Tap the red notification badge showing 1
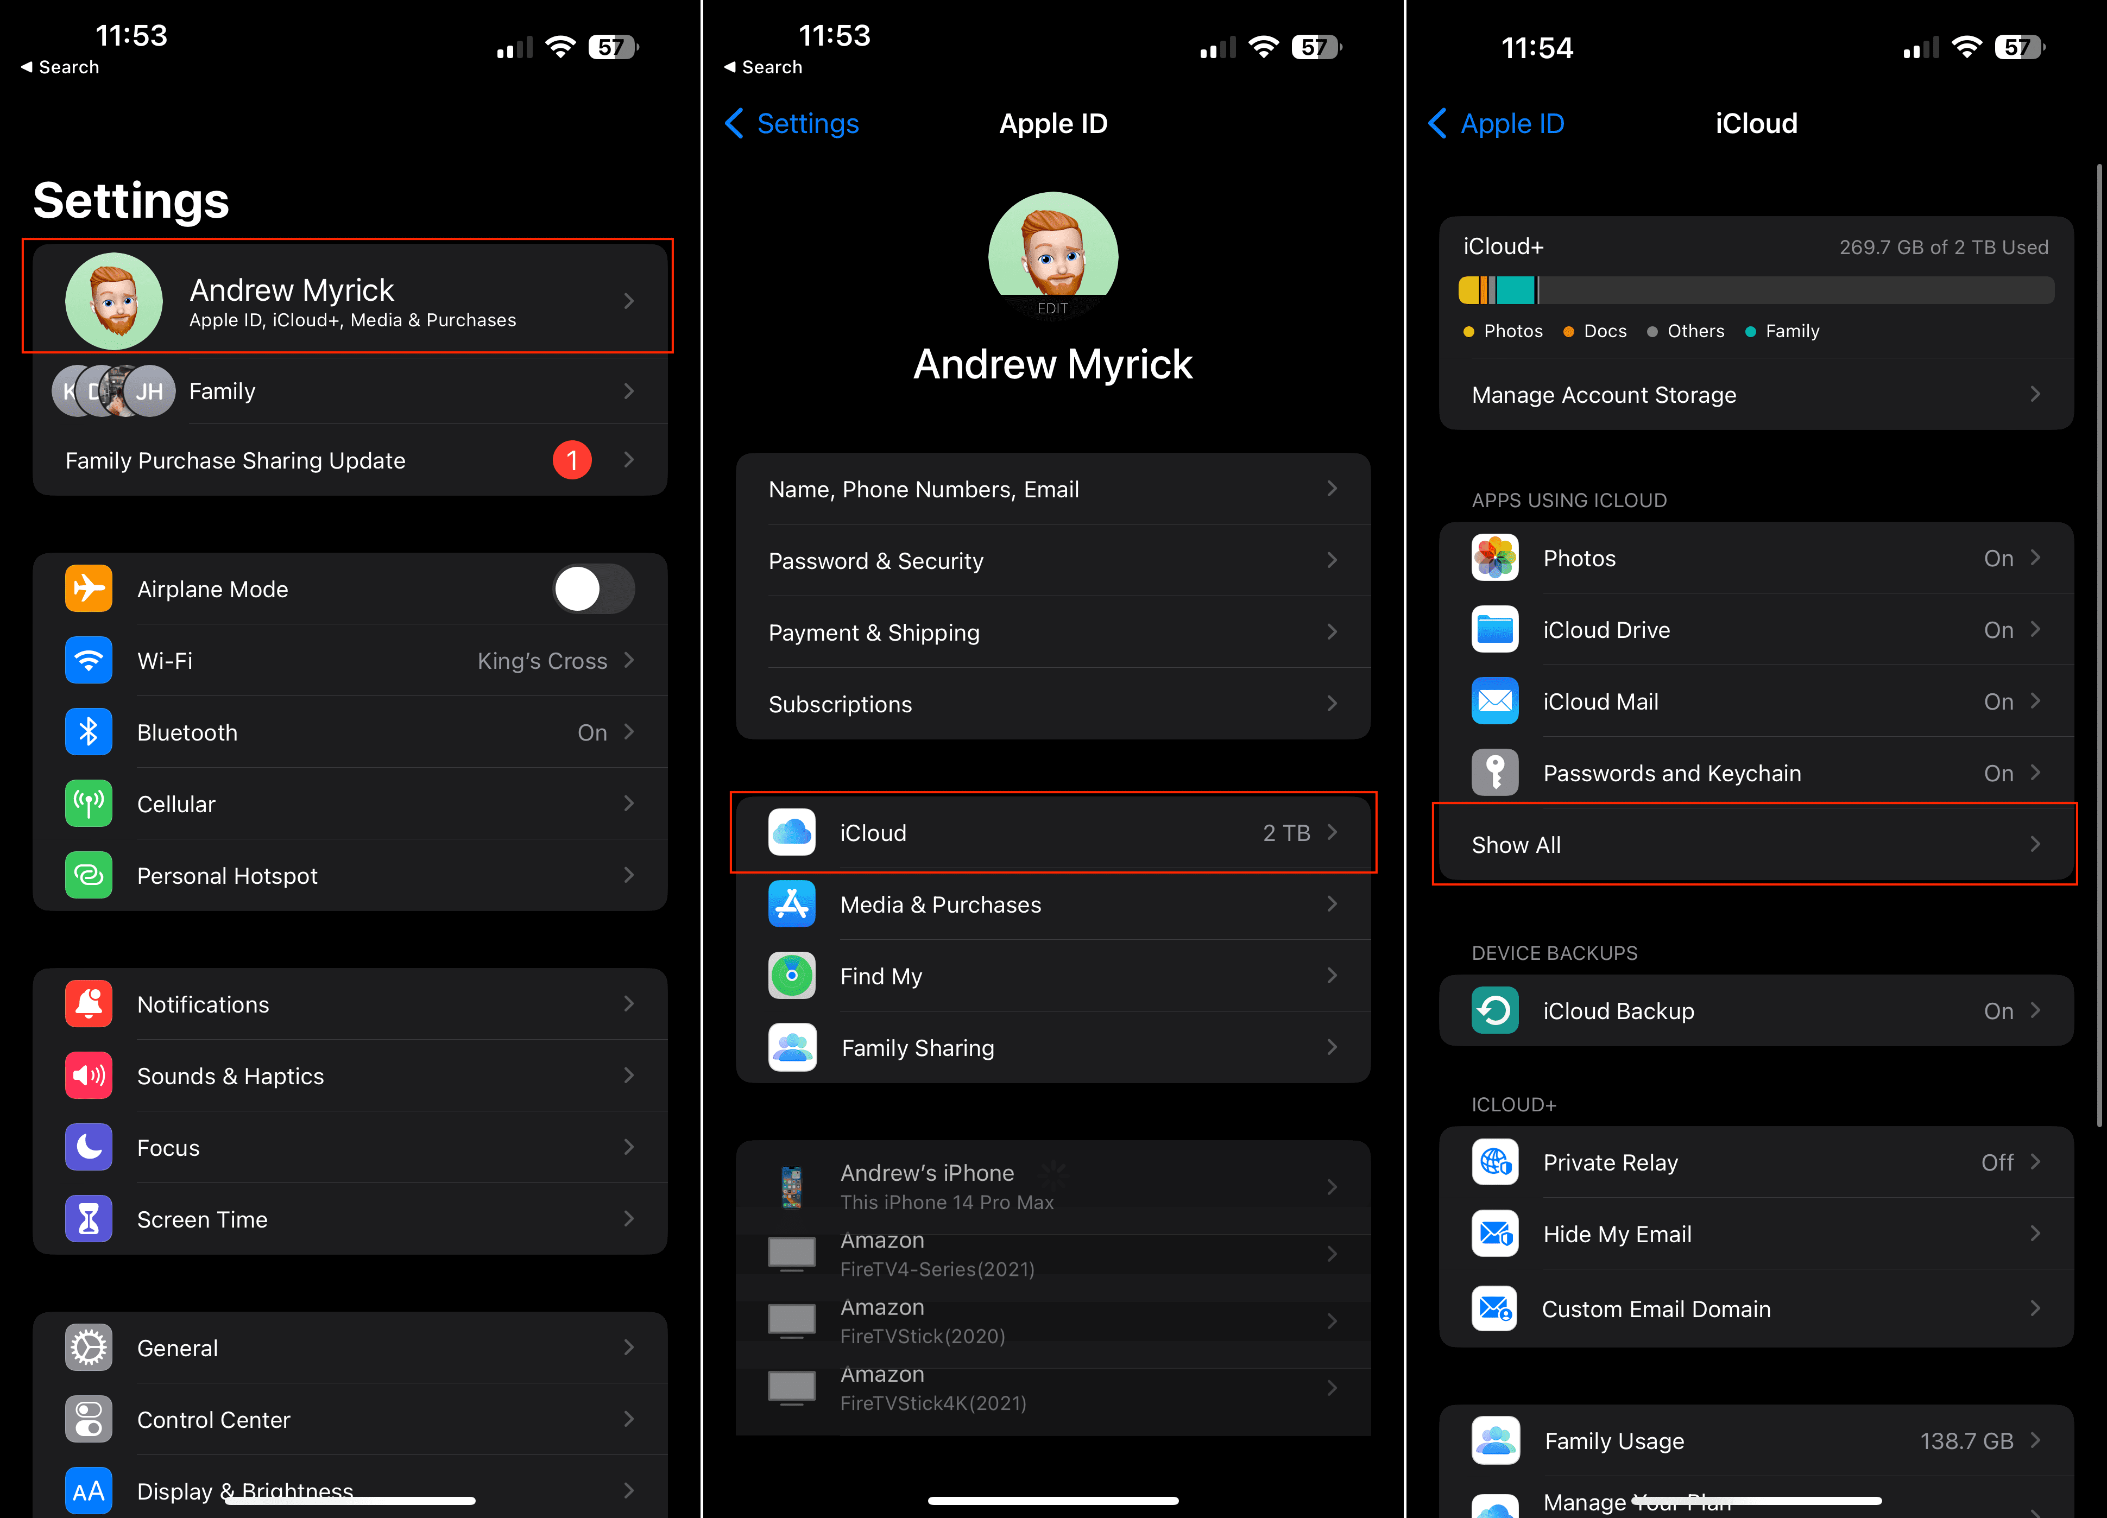 tap(572, 460)
